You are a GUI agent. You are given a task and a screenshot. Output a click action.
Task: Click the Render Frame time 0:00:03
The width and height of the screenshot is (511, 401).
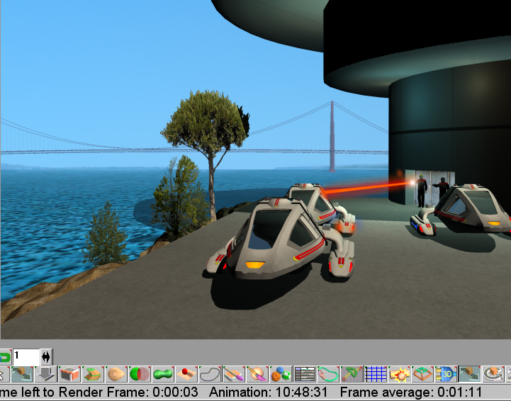(175, 392)
